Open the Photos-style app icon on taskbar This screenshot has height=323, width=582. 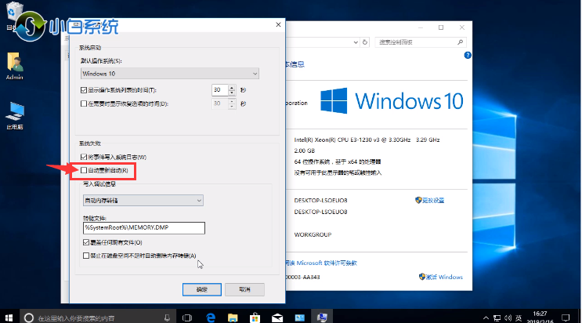click(x=299, y=318)
